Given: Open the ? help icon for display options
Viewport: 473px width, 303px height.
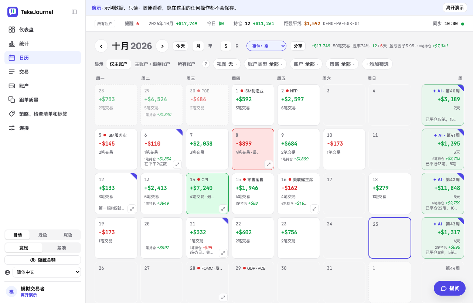Looking at the screenshot, I should coord(206,64).
